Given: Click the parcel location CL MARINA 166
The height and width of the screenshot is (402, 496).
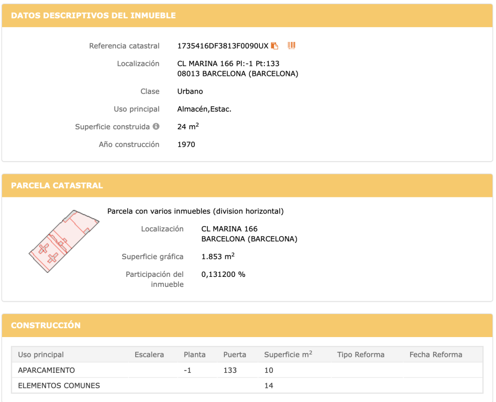Looking at the screenshot, I should tap(229, 229).
